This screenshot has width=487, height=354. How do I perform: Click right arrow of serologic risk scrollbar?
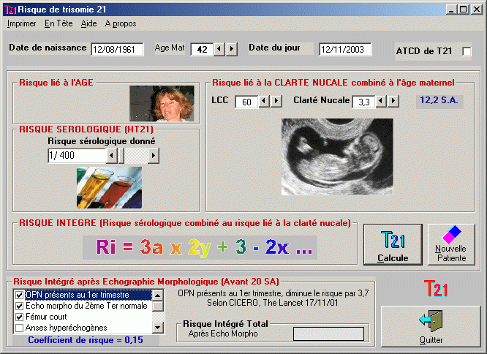pyautogui.click(x=153, y=156)
